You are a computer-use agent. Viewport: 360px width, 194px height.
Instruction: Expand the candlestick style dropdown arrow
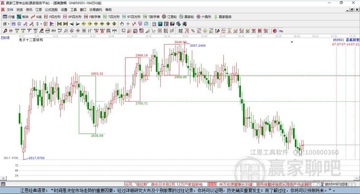[41, 24]
